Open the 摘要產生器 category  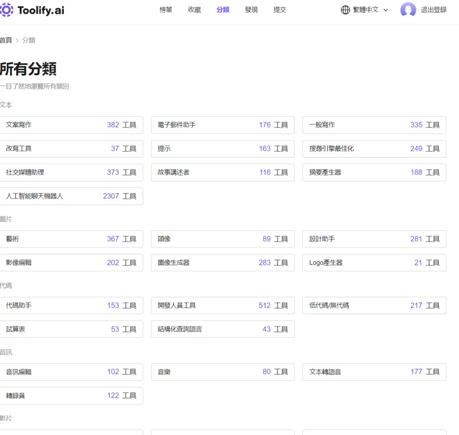[x=374, y=173]
